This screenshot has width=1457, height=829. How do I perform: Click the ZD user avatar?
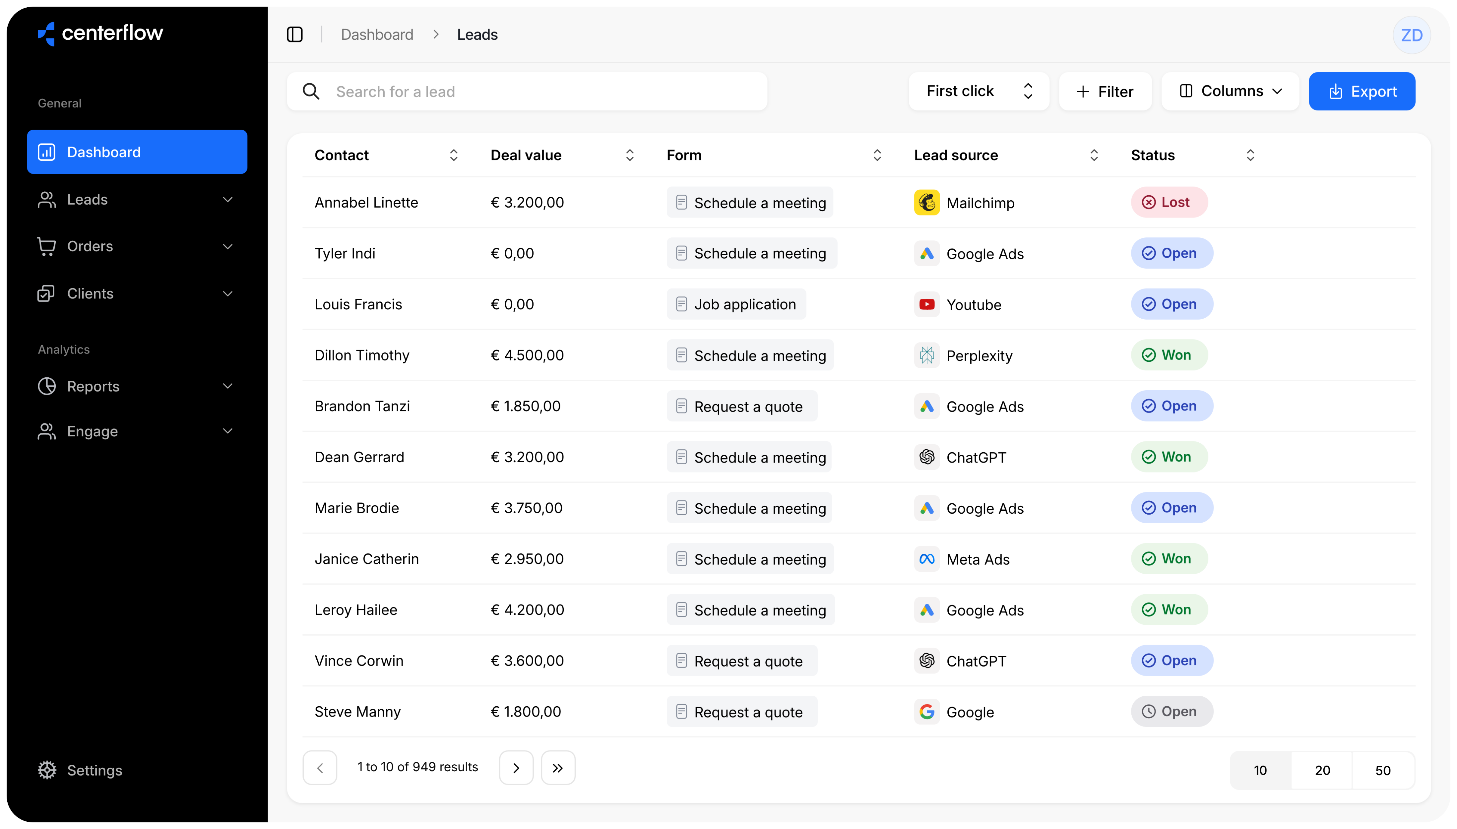(x=1411, y=35)
